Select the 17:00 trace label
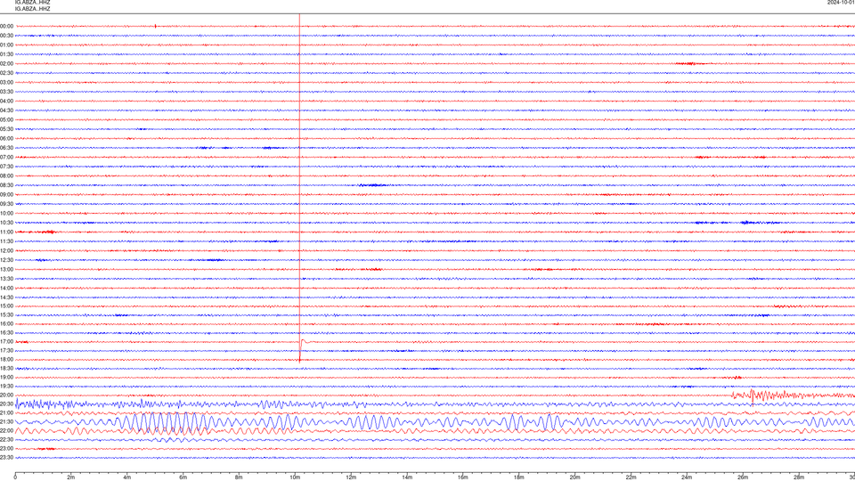This screenshot has width=855, height=481. tap(6, 341)
